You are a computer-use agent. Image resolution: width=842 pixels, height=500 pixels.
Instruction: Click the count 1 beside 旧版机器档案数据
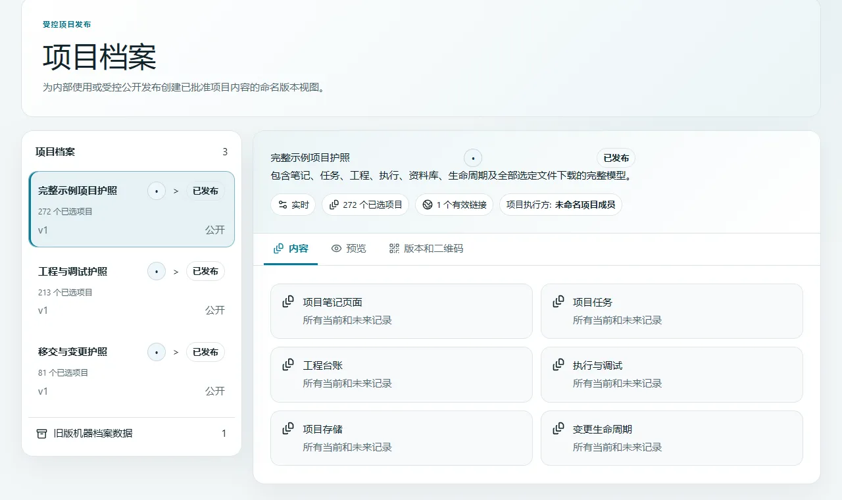pyautogui.click(x=224, y=434)
